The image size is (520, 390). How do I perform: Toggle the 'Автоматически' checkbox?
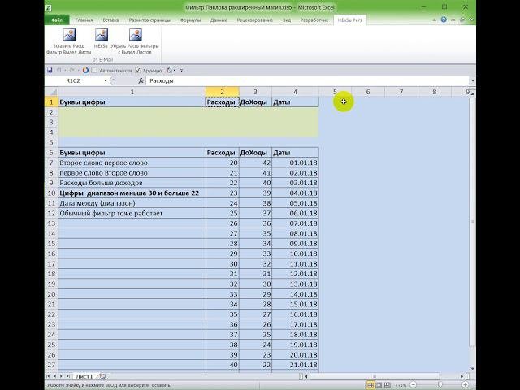click(94, 71)
